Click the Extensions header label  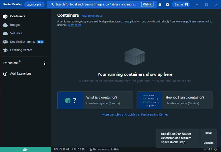(x=11, y=63)
